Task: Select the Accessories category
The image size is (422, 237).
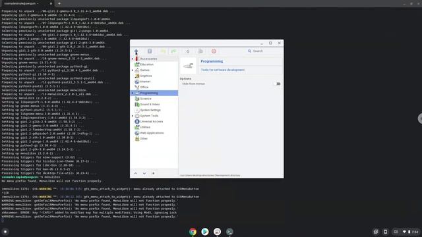Action: coord(154,59)
